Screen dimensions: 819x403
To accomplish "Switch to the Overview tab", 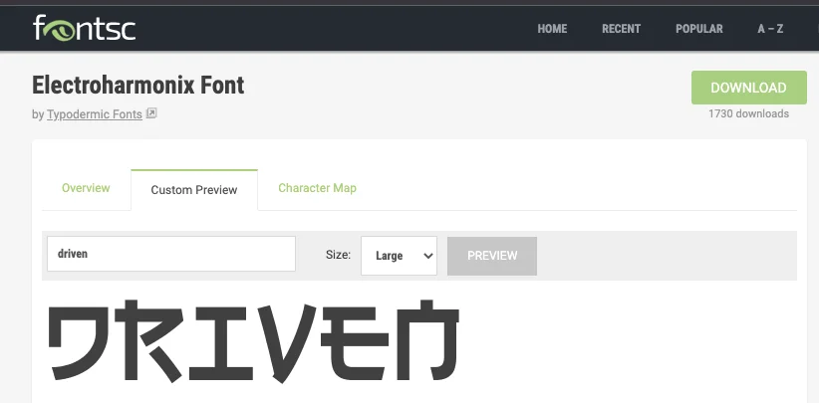I will coord(86,188).
